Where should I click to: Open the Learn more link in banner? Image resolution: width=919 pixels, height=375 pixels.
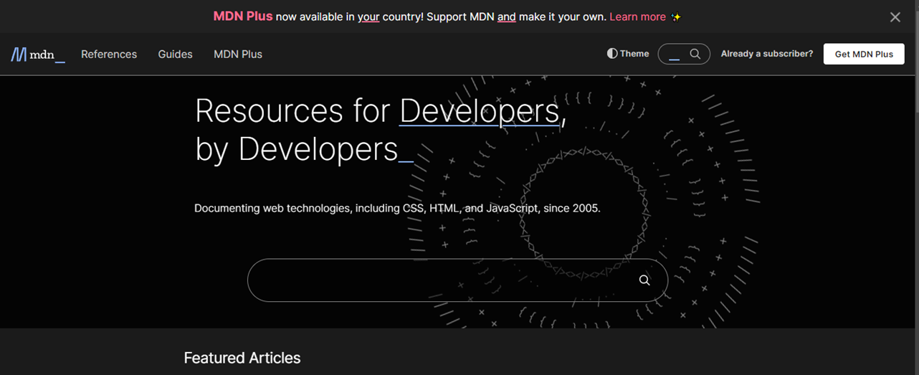pos(637,16)
